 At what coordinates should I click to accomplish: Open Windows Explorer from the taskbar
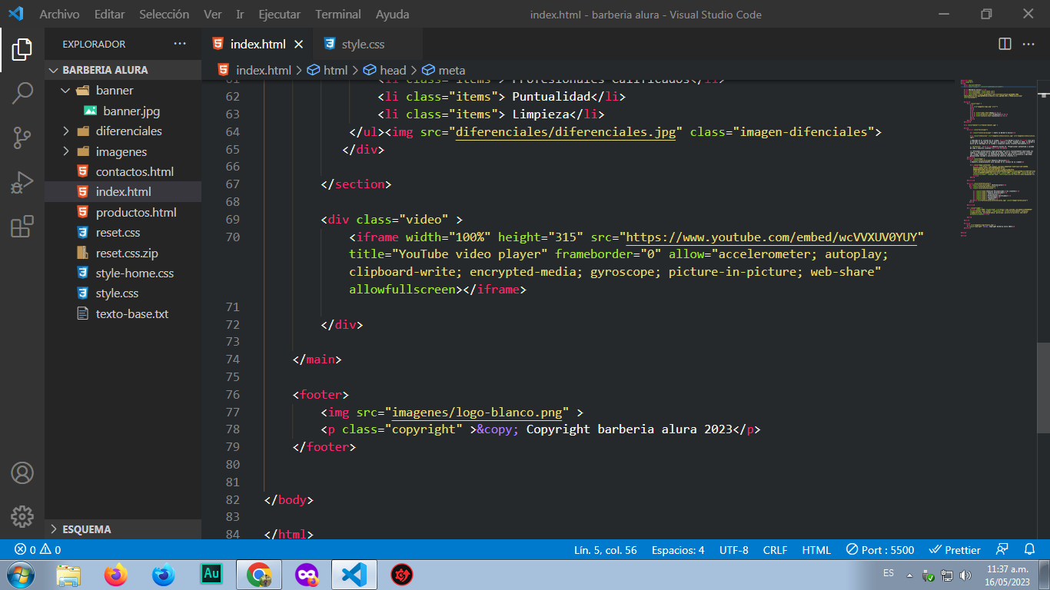click(68, 575)
